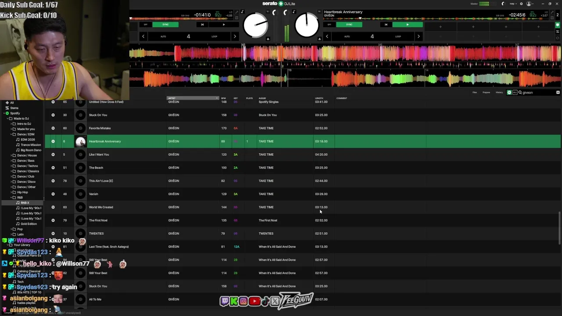This screenshot has width=562, height=316.
Task: Cue right deck to track start
Action: pos(386,25)
